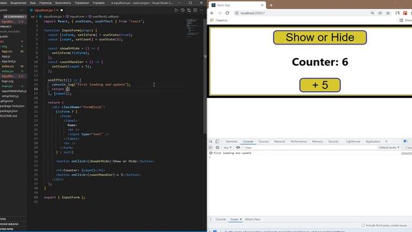Click the Show or Hide button

tap(320, 37)
